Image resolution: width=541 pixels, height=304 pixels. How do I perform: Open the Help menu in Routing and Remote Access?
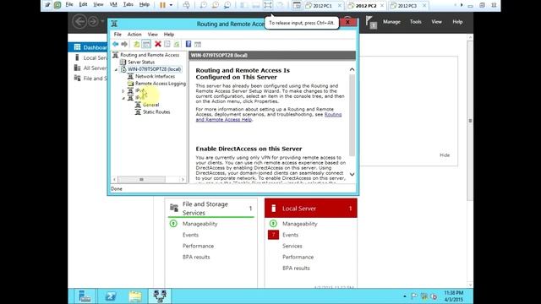(169, 35)
